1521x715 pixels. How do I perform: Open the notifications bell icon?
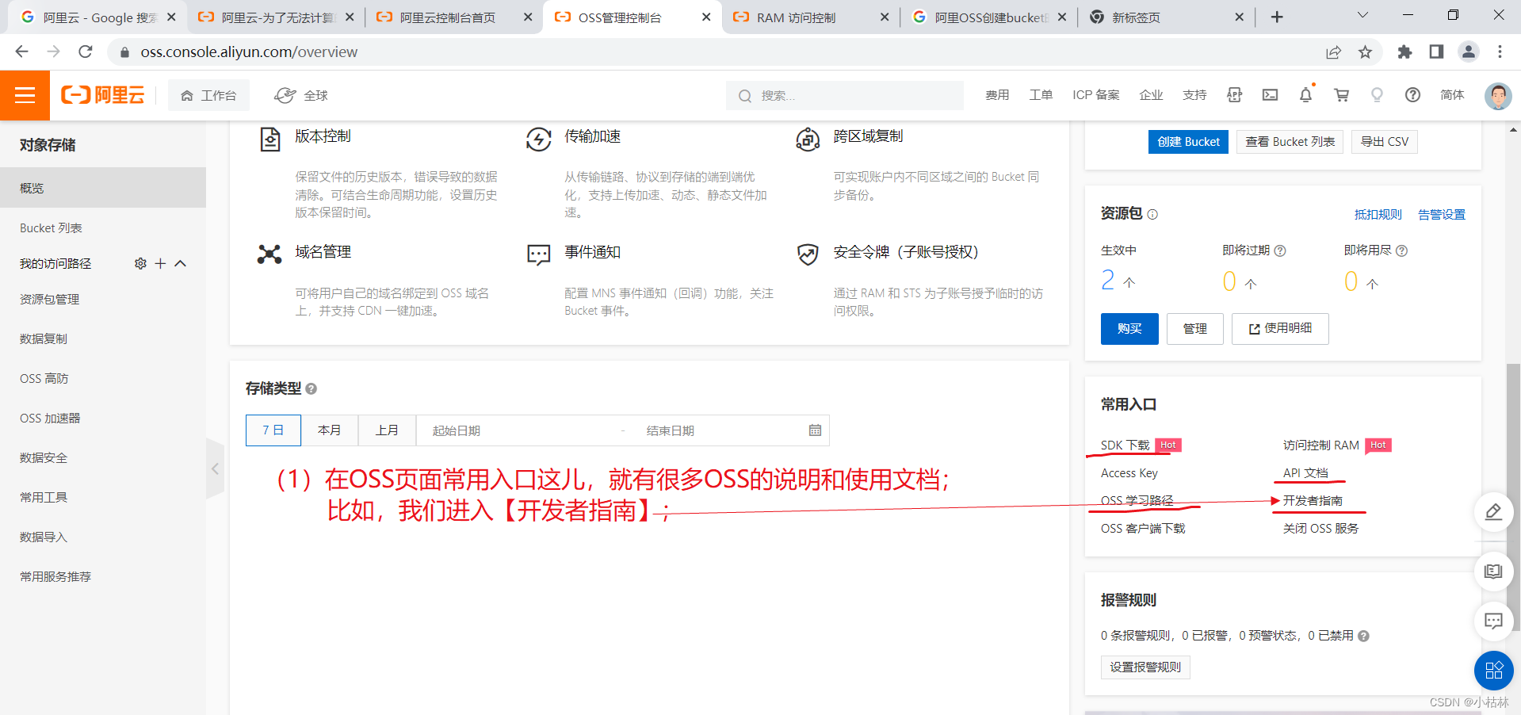coord(1305,95)
